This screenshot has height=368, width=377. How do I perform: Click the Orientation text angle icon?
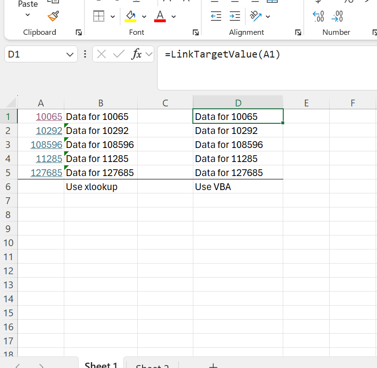pos(255,16)
